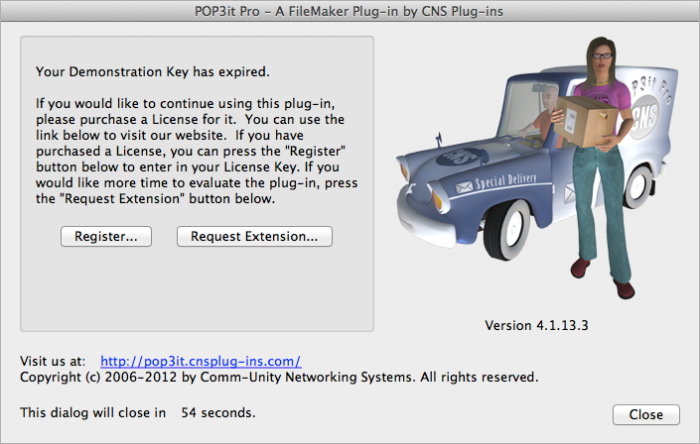Open the pop3it.cnsplug-ins.com link

pyautogui.click(x=201, y=361)
